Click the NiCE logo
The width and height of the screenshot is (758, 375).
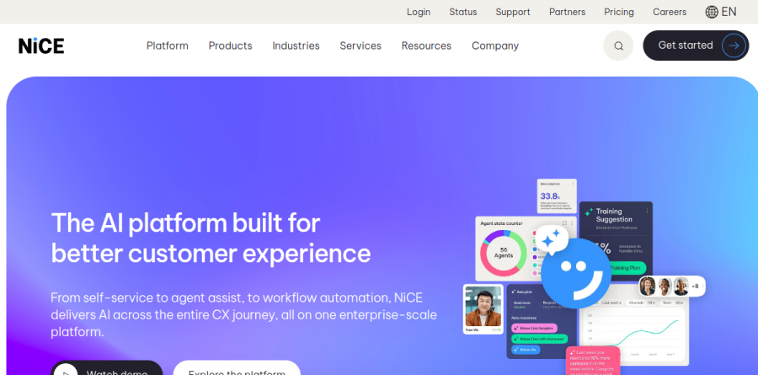pyautogui.click(x=41, y=46)
